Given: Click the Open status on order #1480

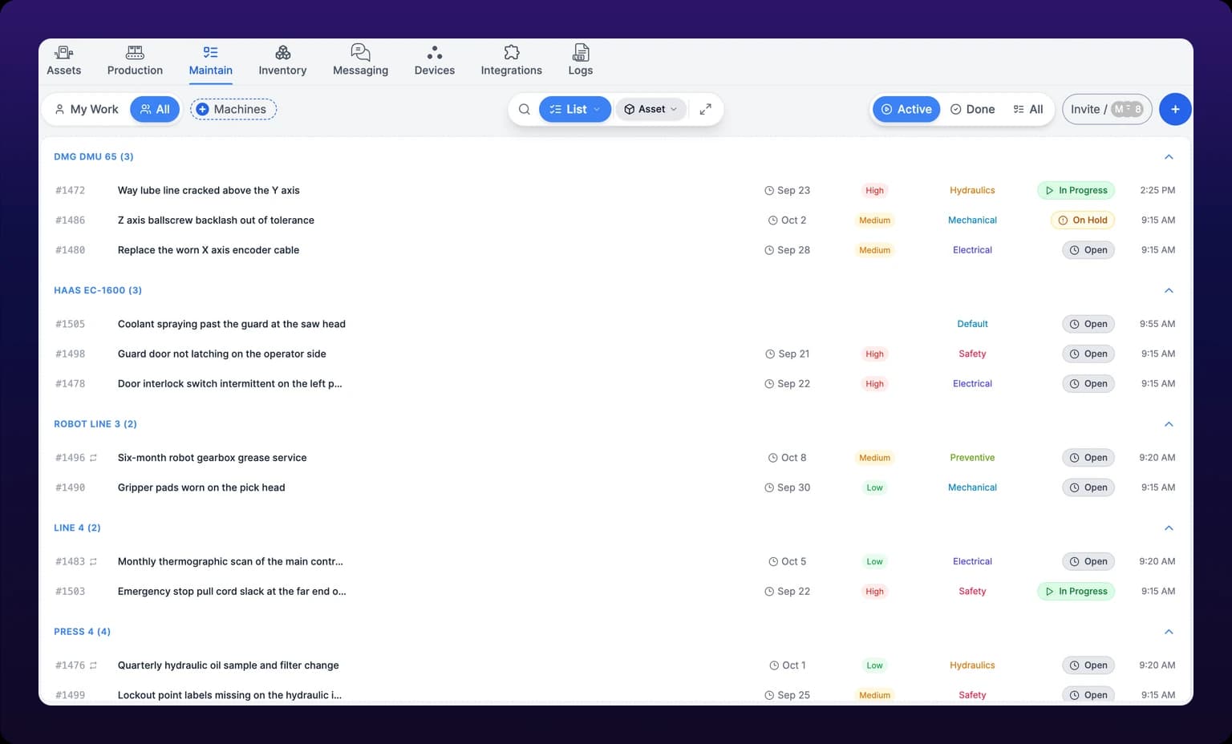Looking at the screenshot, I should coord(1088,250).
